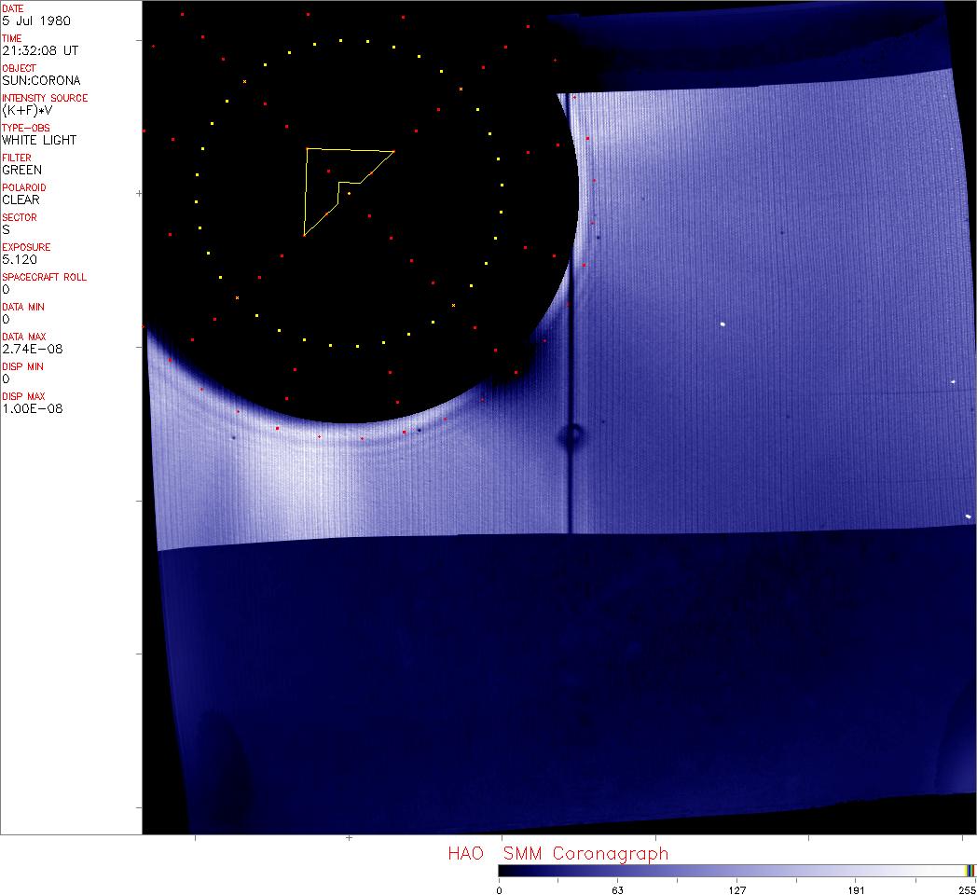Select the dark ring artifact on the vertical line
Viewport: 977px width, 895px height.
pyautogui.click(x=570, y=435)
